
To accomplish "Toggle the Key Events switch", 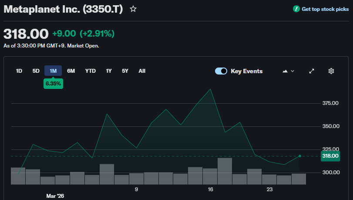I will pos(221,71).
